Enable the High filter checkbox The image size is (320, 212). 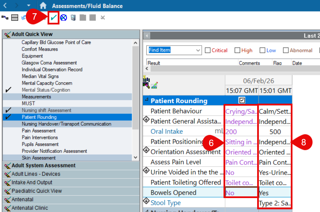point(237,50)
